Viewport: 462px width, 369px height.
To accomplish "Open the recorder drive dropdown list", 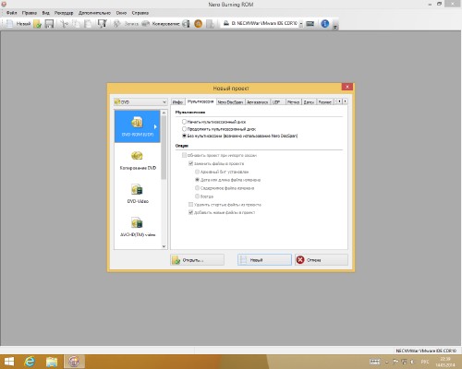I will pos(301,23).
